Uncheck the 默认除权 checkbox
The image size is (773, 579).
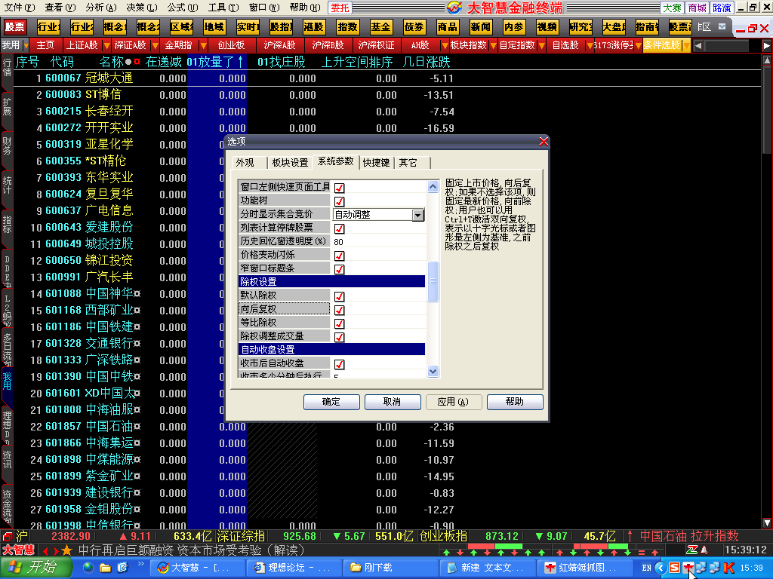[339, 296]
